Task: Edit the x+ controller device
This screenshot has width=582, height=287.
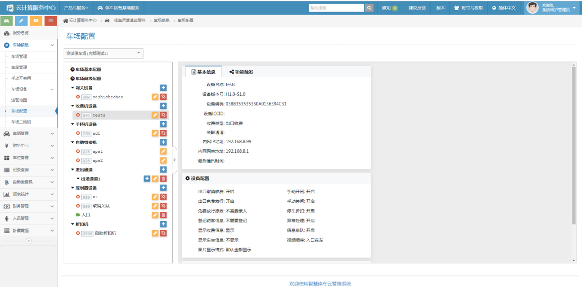Action: (155, 197)
